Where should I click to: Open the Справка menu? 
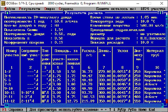[66, 9]
